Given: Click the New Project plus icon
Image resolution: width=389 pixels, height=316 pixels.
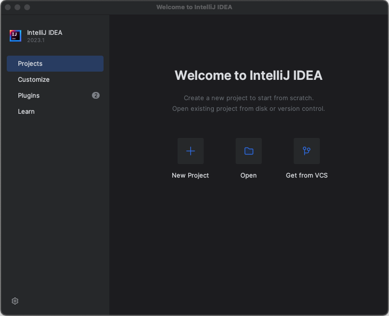Looking at the screenshot, I should click(x=191, y=151).
